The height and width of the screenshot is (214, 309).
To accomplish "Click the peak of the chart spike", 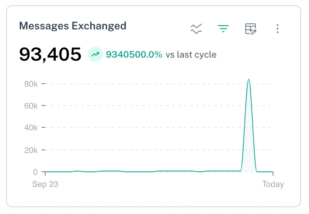I will [x=249, y=79].
